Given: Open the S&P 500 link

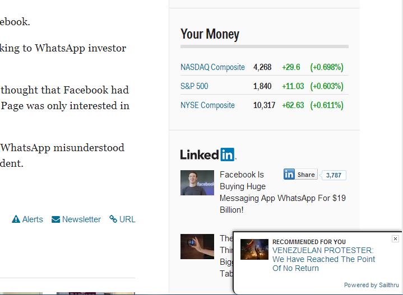Looking at the screenshot, I should click(194, 86).
